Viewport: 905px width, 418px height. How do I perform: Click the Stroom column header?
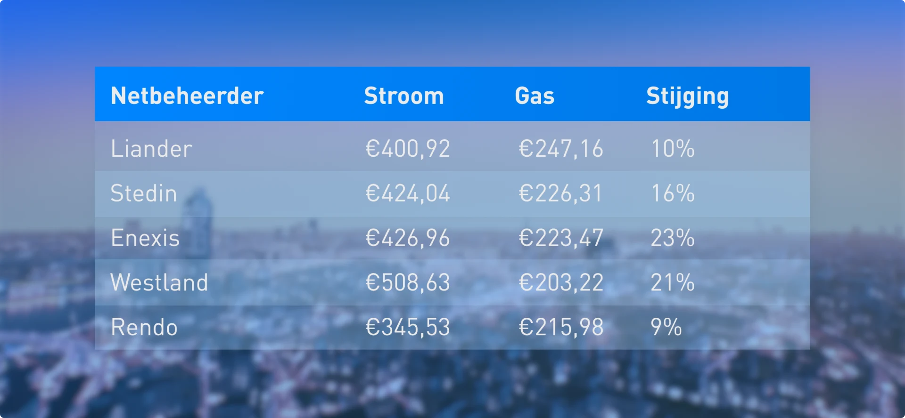[x=404, y=96]
